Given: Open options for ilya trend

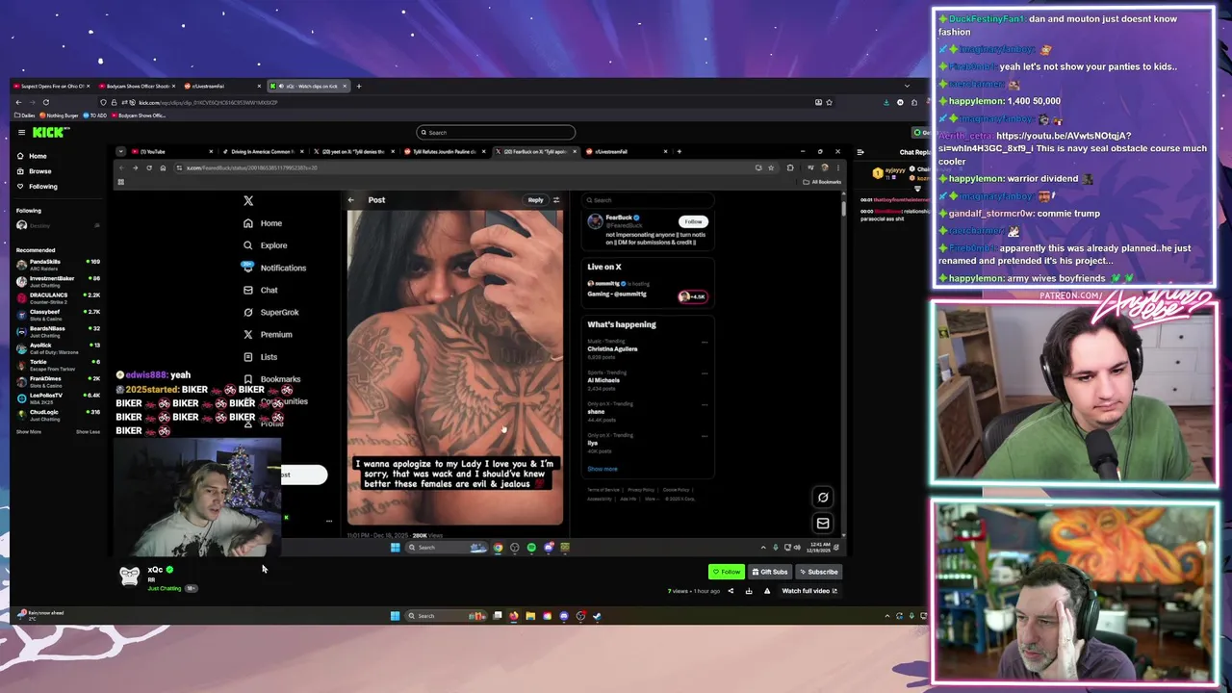Looking at the screenshot, I should click(x=705, y=436).
